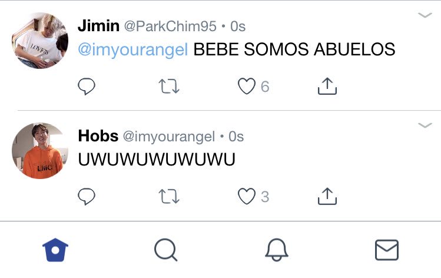Viewport: 441px width, 278px height.
Task: Open Notifications bell tab
Action: tap(277, 250)
